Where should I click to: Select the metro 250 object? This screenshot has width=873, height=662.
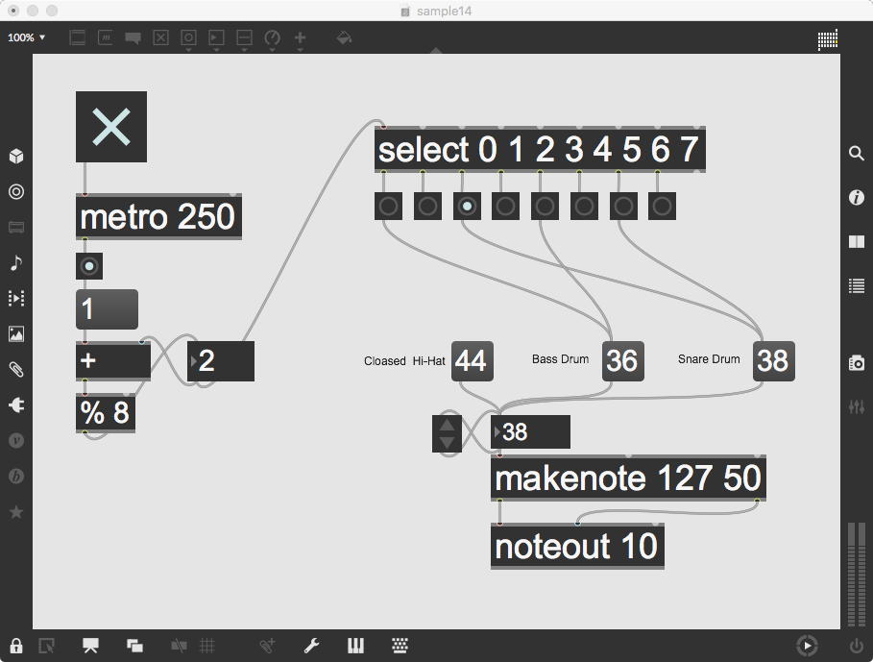[x=158, y=216]
